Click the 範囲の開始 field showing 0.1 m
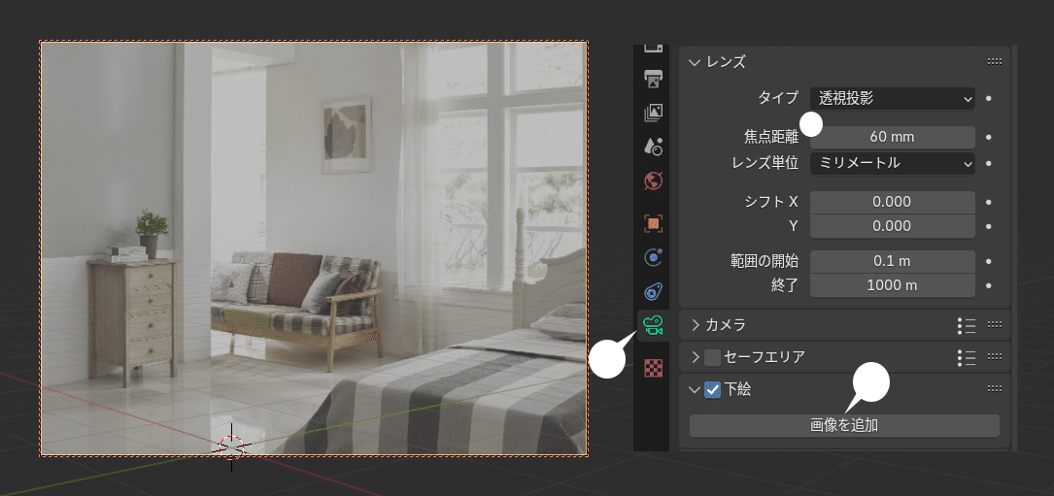Screen dimensions: 1054x496 pyautogui.click(x=893, y=261)
